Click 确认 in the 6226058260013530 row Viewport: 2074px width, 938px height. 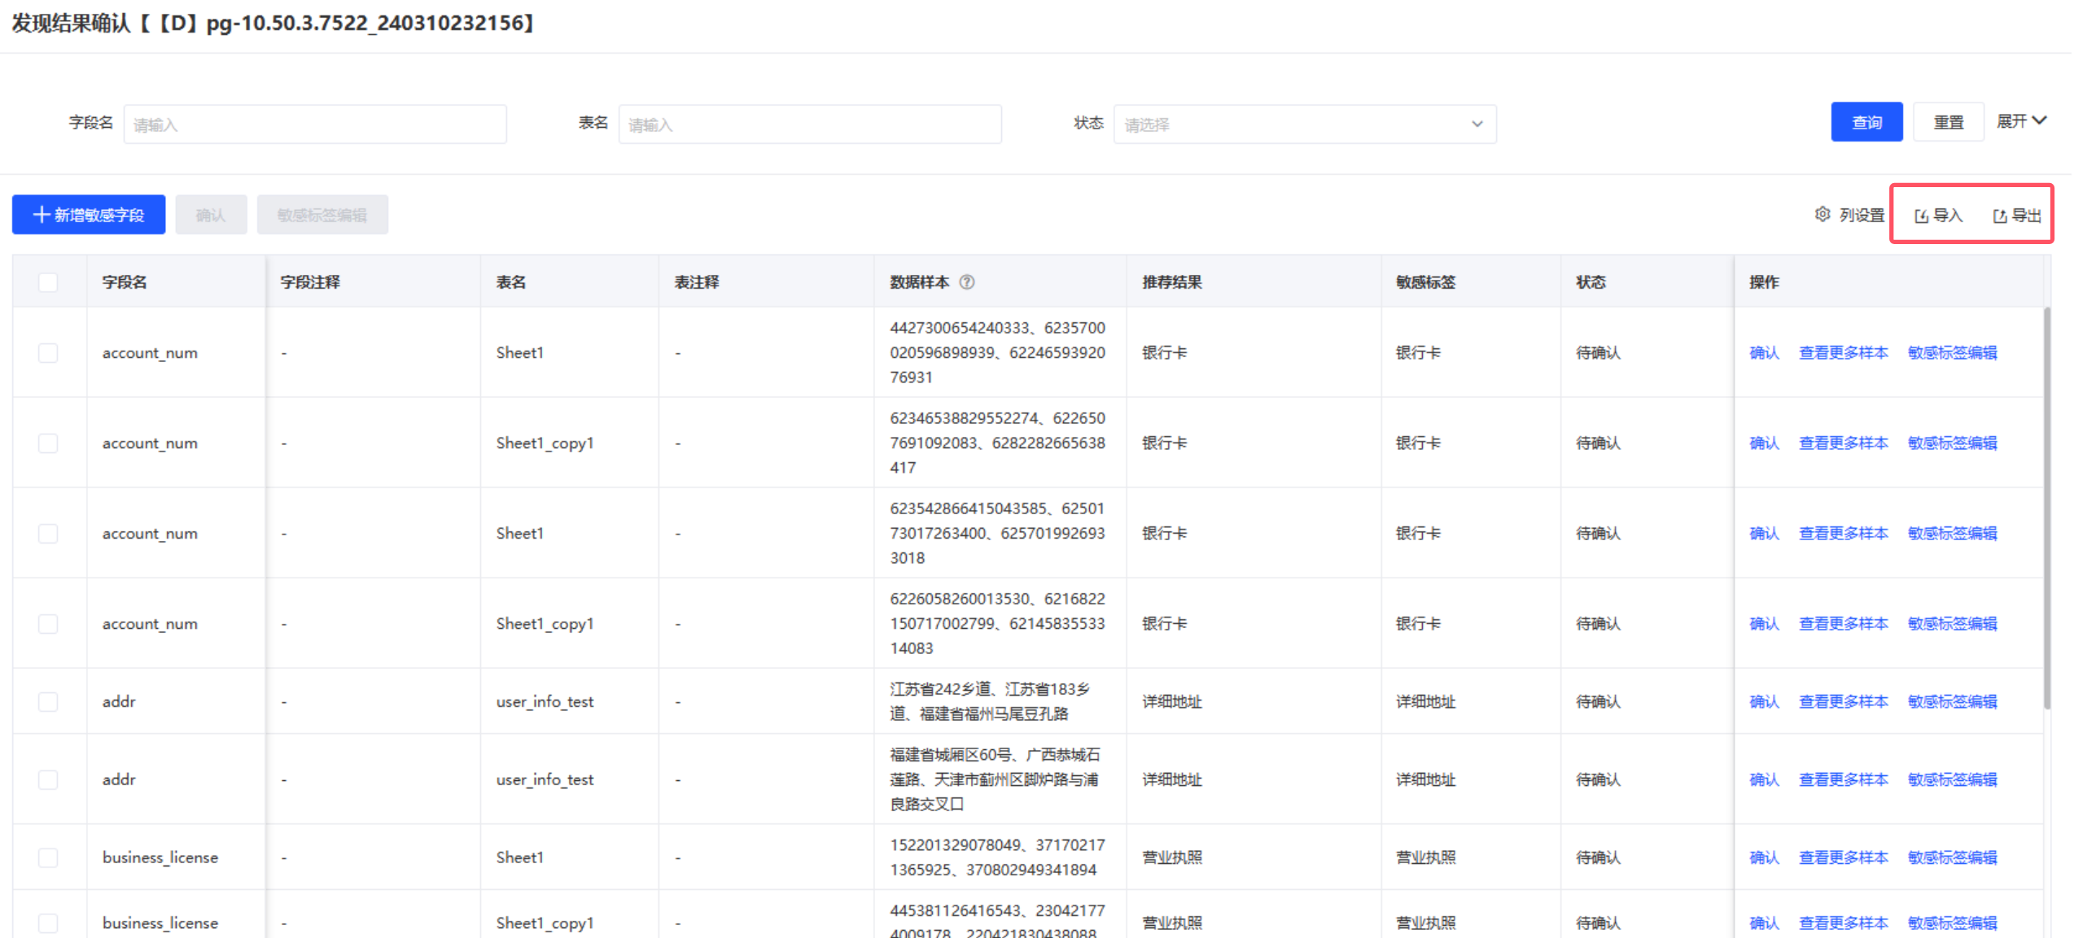[x=1764, y=624]
